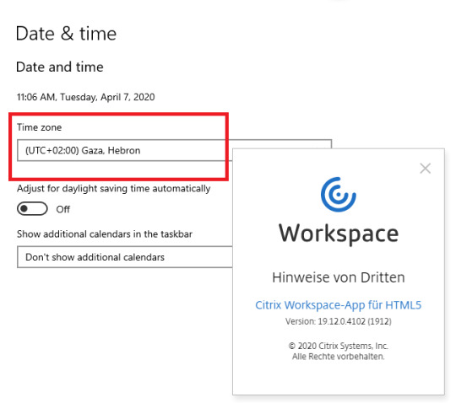Click the 'Workspace' title in the dialog
Viewport: 456px width, 403px height.
[x=339, y=234]
